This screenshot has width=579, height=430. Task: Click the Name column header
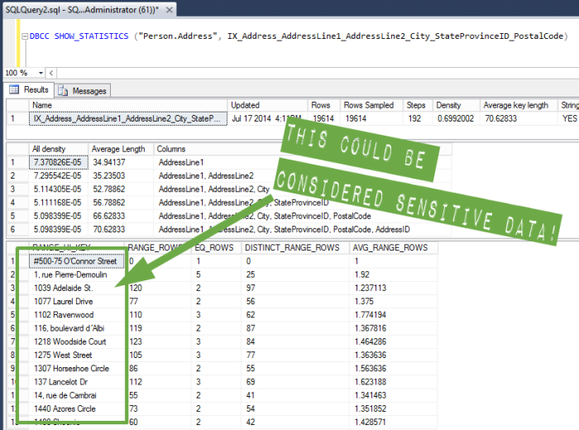pos(127,105)
